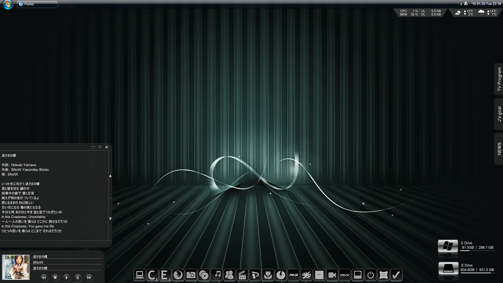Click the power button dock icon
Viewport: 503px width, 283px height.
click(x=370, y=275)
